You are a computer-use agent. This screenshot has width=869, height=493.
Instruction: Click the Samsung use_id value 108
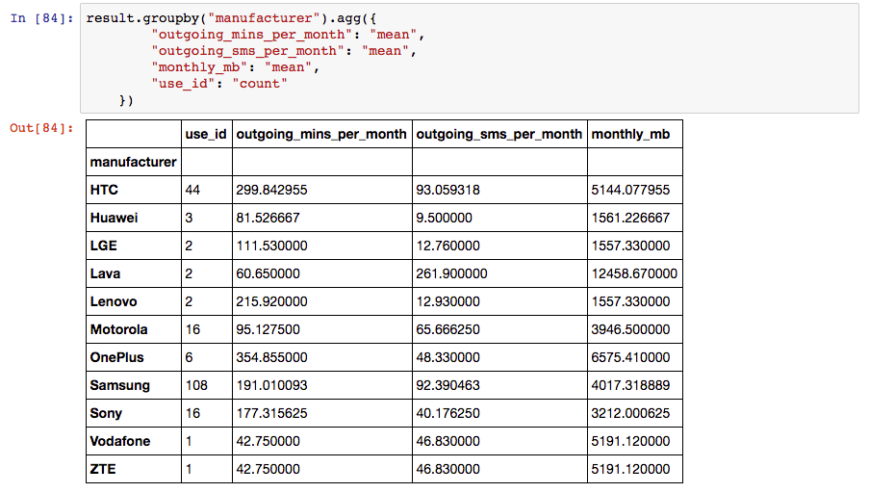click(196, 385)
